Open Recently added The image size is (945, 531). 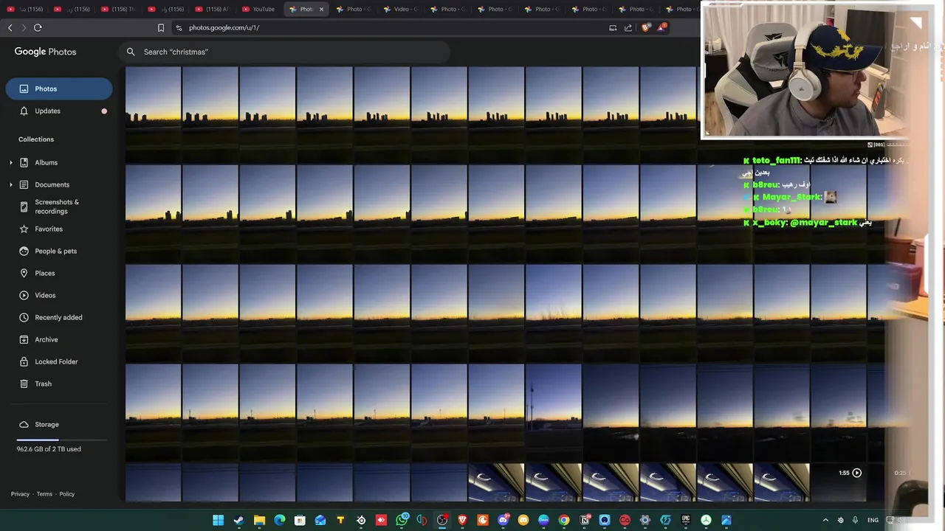click(59, 317)
